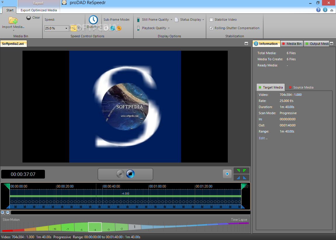Click the blue minus Sub-Frame Mode icon

pyautogui.click(x=113, y=28)
